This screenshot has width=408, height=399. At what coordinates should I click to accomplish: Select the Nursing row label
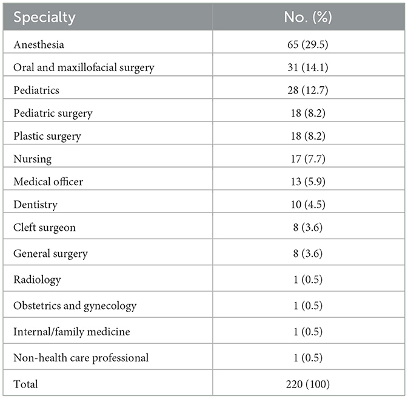(x=32, y=158)
